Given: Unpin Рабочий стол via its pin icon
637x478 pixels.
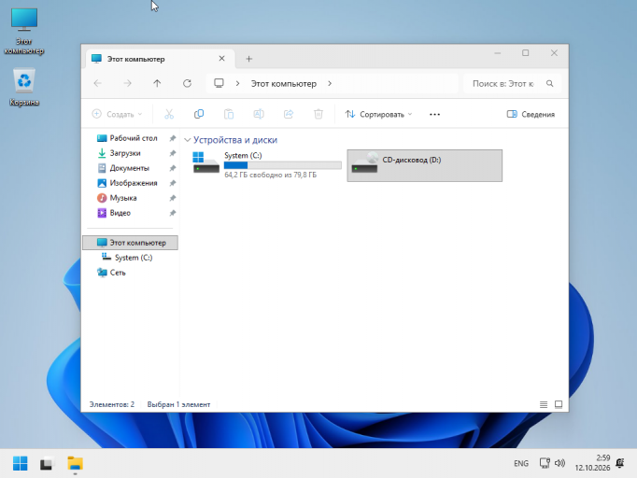Looking at the screenshot, I should [173, 138].
